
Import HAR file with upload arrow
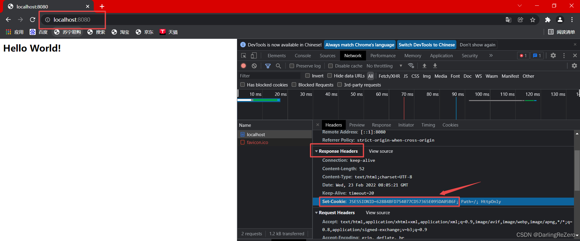[x=424, y=66]
